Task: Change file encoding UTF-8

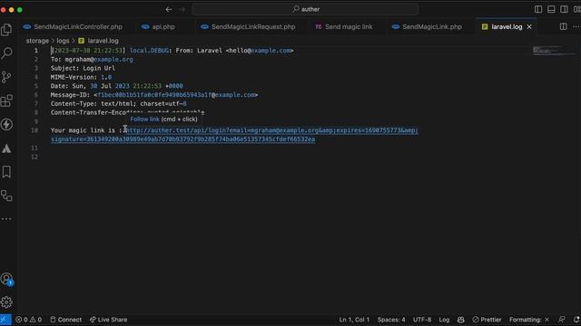Action: click(422, 320)
